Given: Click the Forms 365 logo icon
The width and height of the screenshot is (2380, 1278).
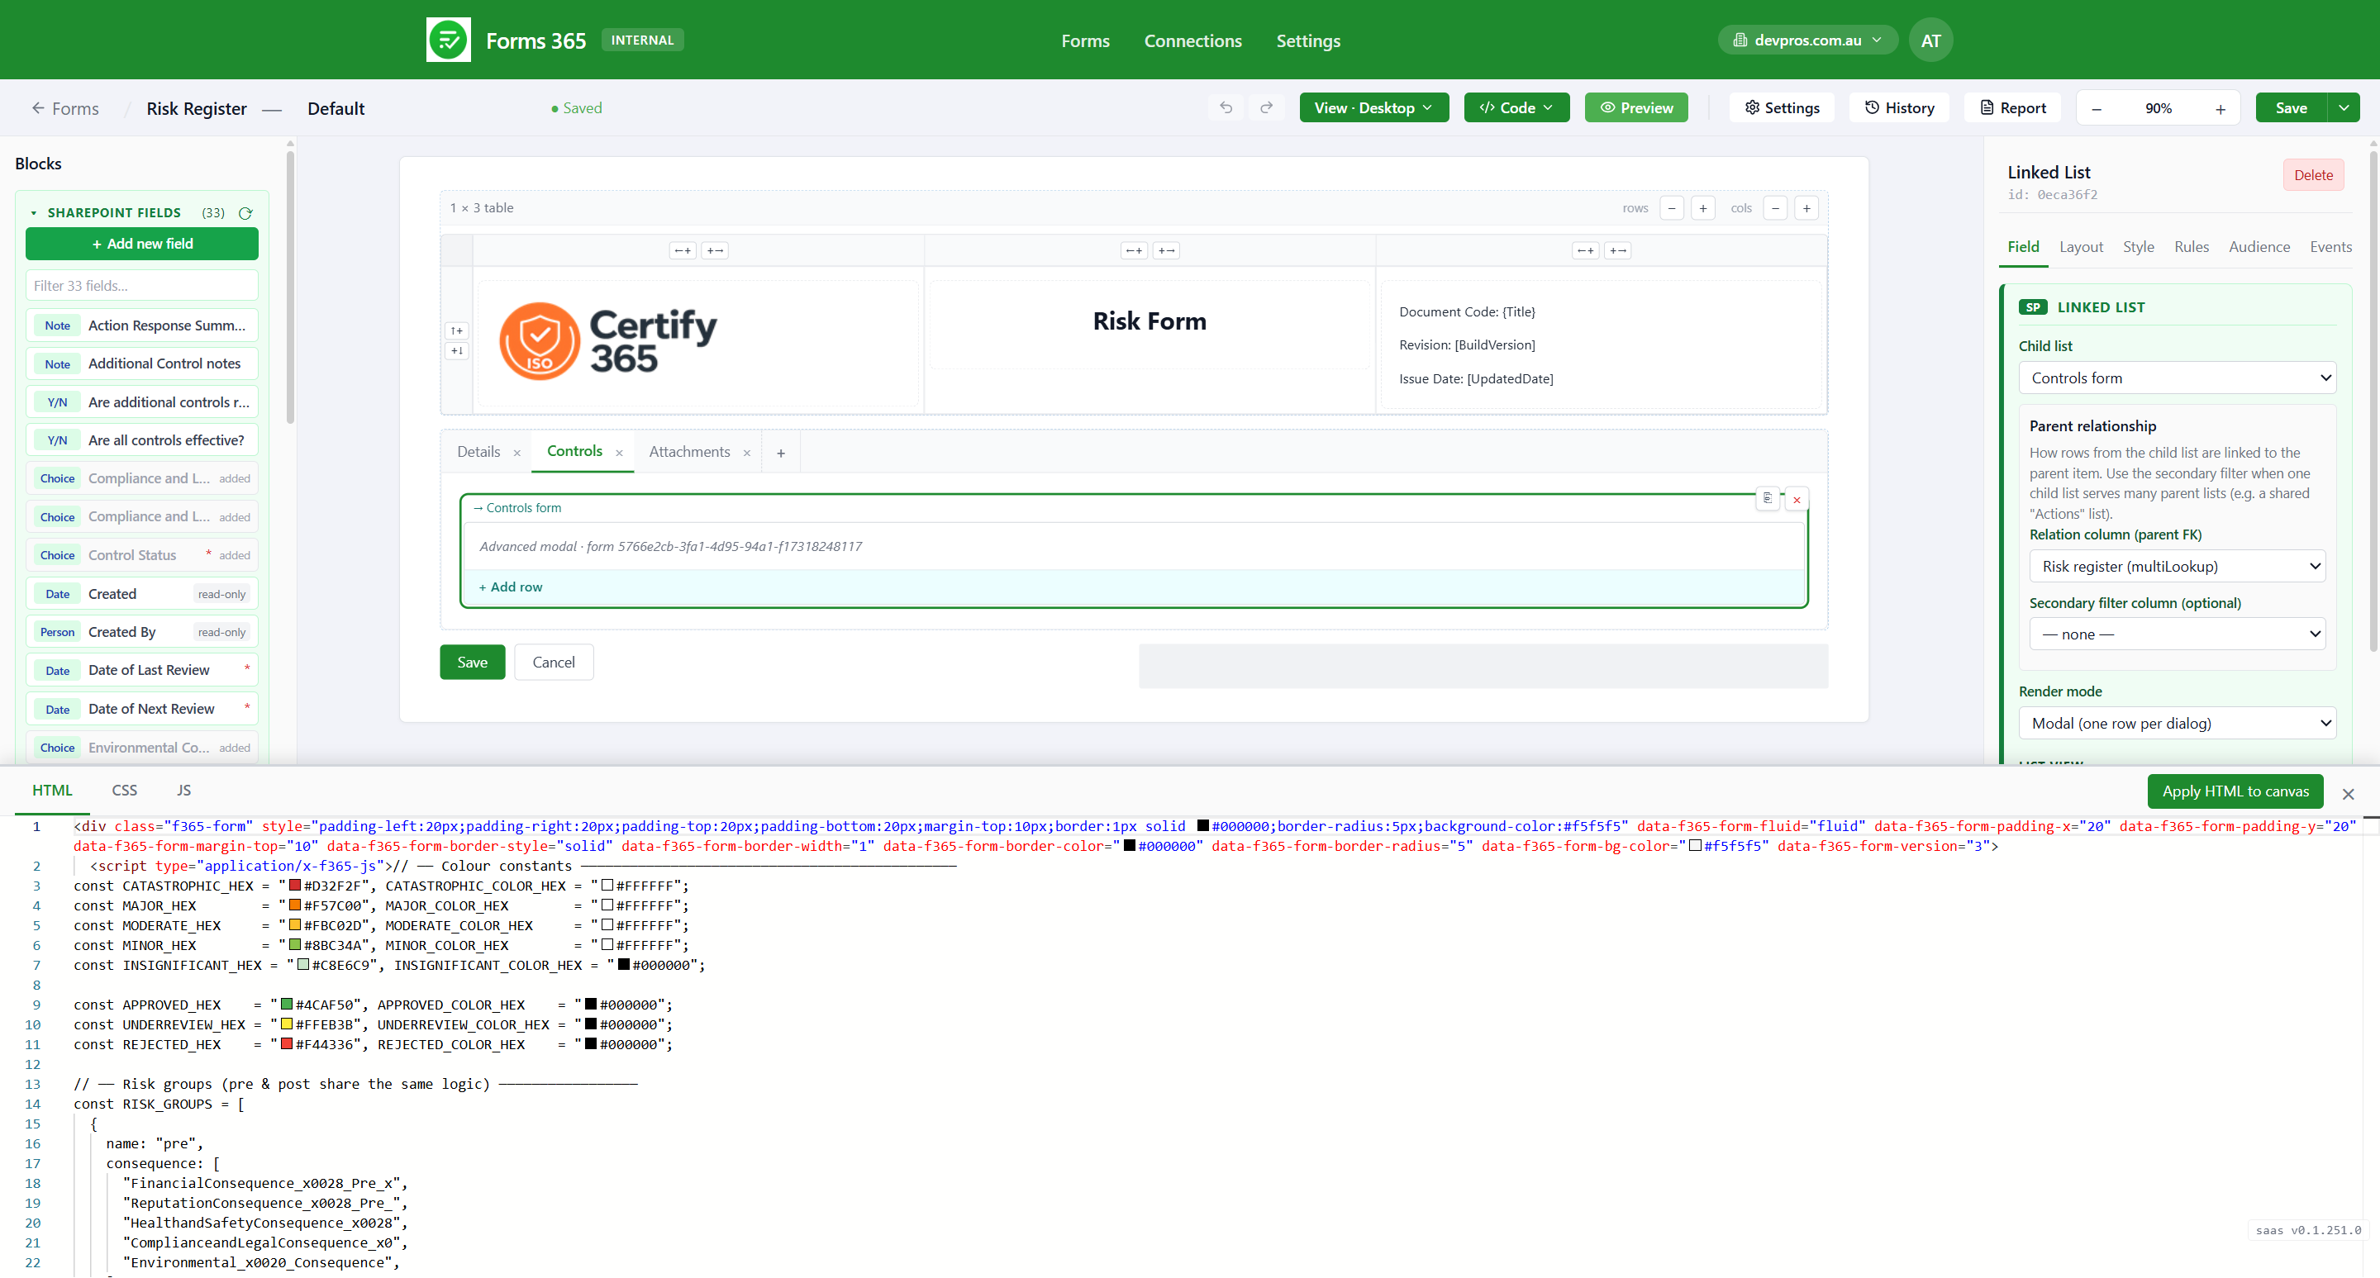Looking at the screenshot, I should pyautogui.click(x=448, y=40).
